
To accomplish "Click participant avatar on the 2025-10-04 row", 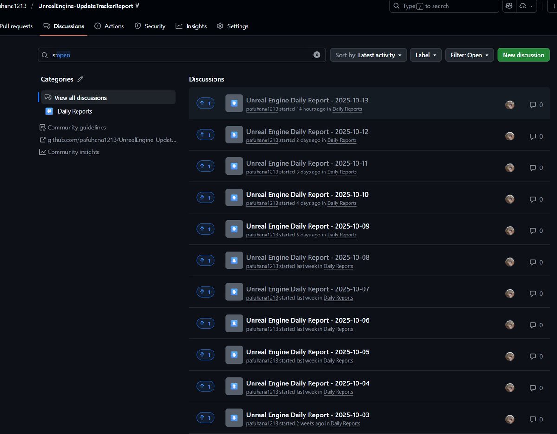I will point(510,388).
